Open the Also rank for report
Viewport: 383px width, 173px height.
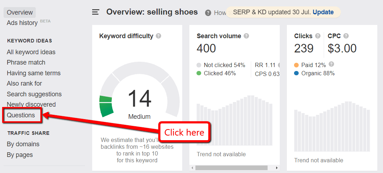click(24, 83)
